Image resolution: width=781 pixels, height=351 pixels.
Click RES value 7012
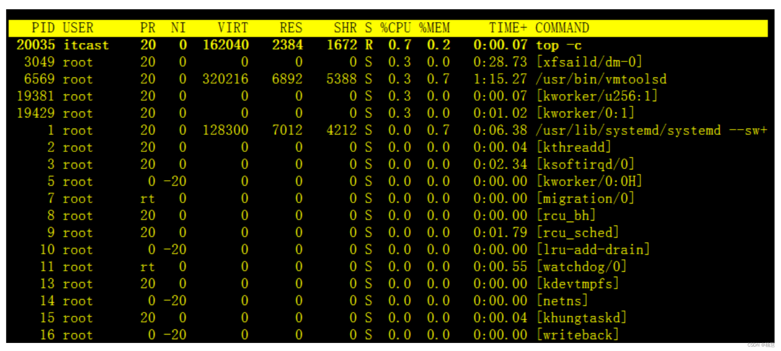click(x=287, y=130)
